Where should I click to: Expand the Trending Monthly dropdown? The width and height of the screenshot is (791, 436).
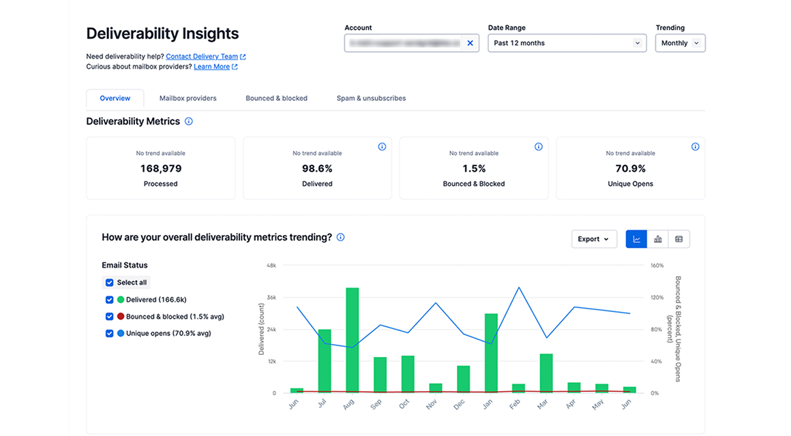coord(680,43)
